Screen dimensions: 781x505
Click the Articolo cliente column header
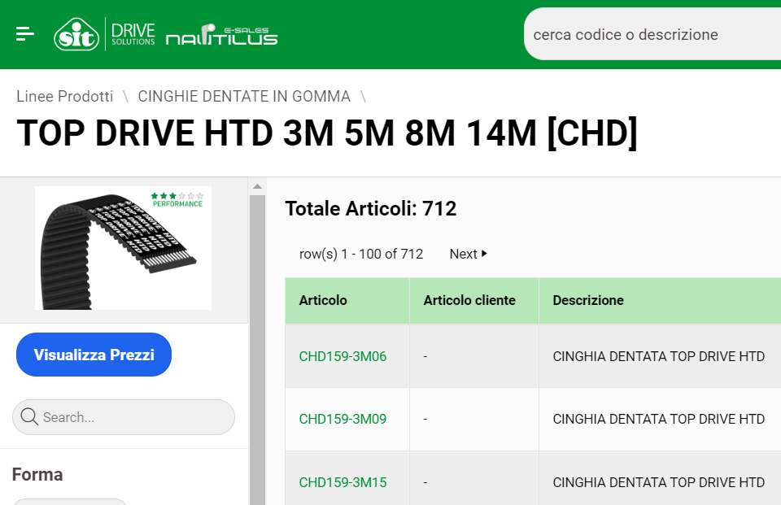pyautogui.click(x=469, y=300)
